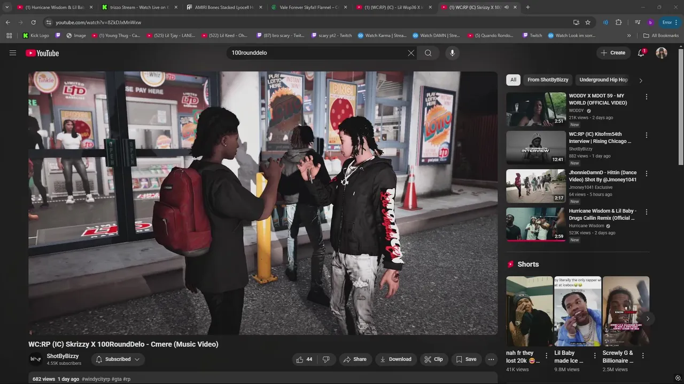684x384 pixels.
Task: Save video to a playlist
Action: tap(466, 359)
